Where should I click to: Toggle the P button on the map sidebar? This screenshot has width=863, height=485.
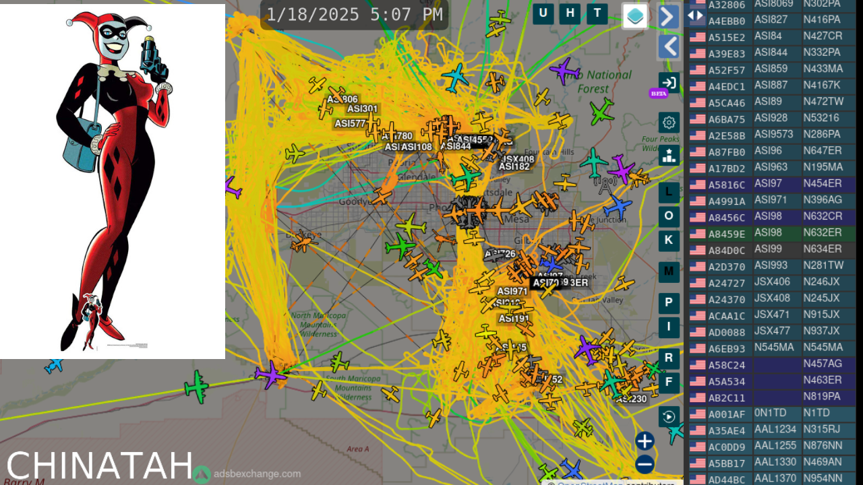click(669, 302)
